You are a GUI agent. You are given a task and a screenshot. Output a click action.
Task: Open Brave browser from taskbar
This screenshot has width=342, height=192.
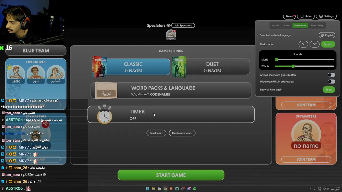(x=171, y=189)
